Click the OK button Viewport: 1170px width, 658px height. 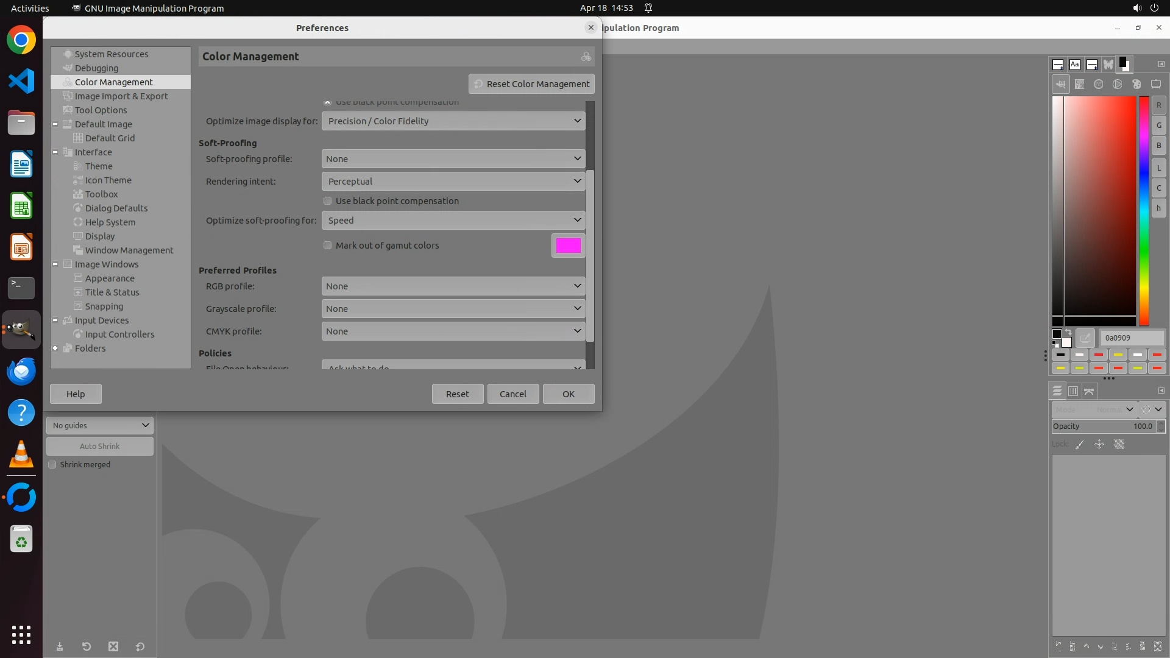click(568, 394)
